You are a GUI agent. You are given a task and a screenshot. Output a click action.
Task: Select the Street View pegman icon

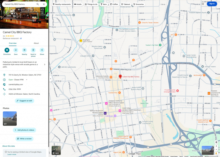(216, 153)
